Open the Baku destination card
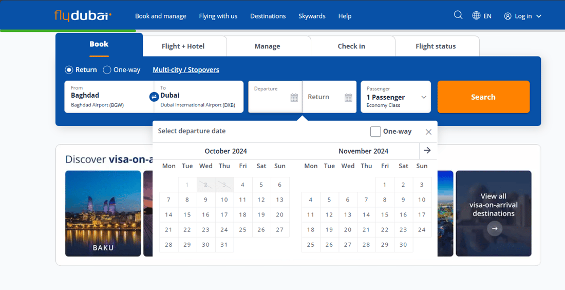 coord(103,213)
